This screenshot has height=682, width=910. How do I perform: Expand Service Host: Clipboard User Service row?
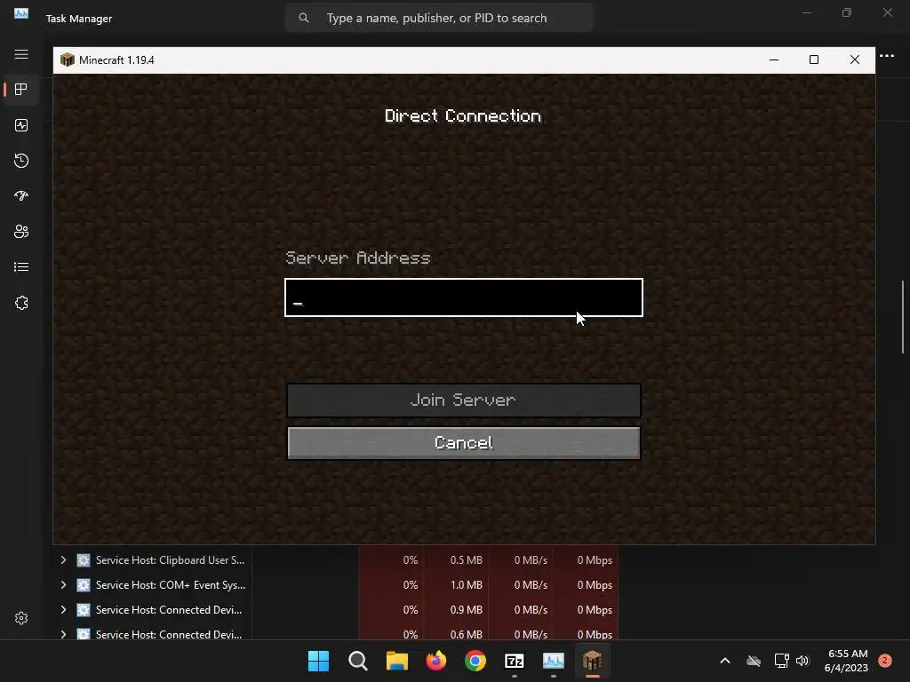coord(63,560)
